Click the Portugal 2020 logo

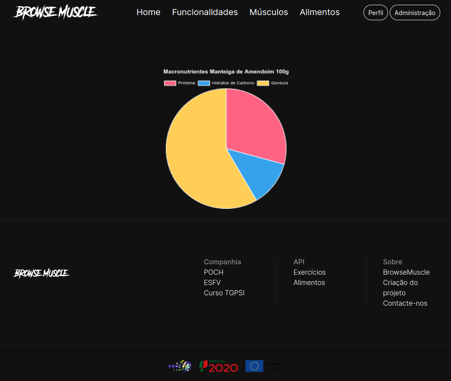tap(219, 366)
